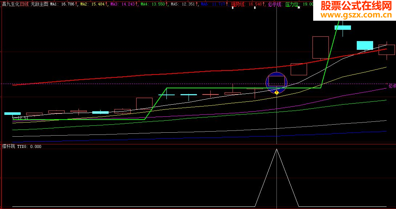This screenshot has height=209, width=396.
Task: Click the star marker under 压力位
Action: coord(299,8)
